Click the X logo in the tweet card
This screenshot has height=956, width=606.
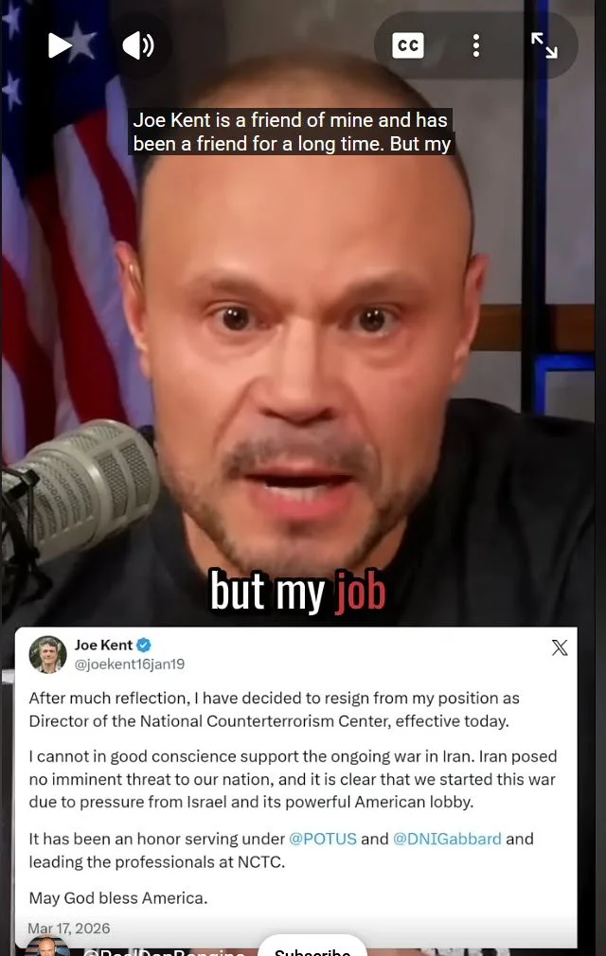(559, 647)
